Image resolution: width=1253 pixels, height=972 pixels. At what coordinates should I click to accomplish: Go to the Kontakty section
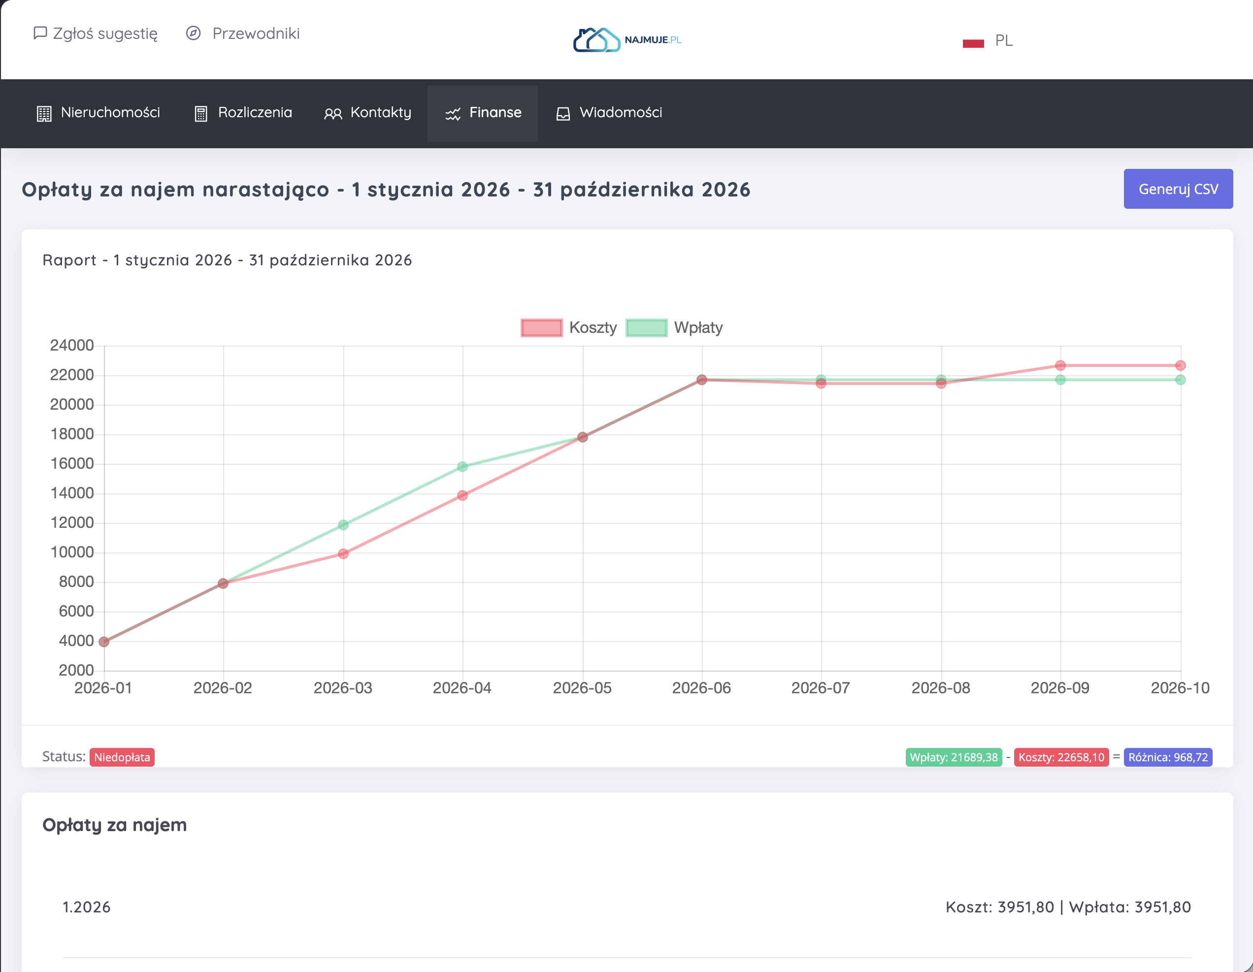pyautogui.click(x=368, y=113)
